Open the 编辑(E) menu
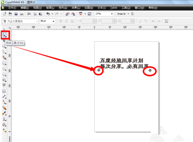This screenshot has height=142, width=193. pos(25,8)
